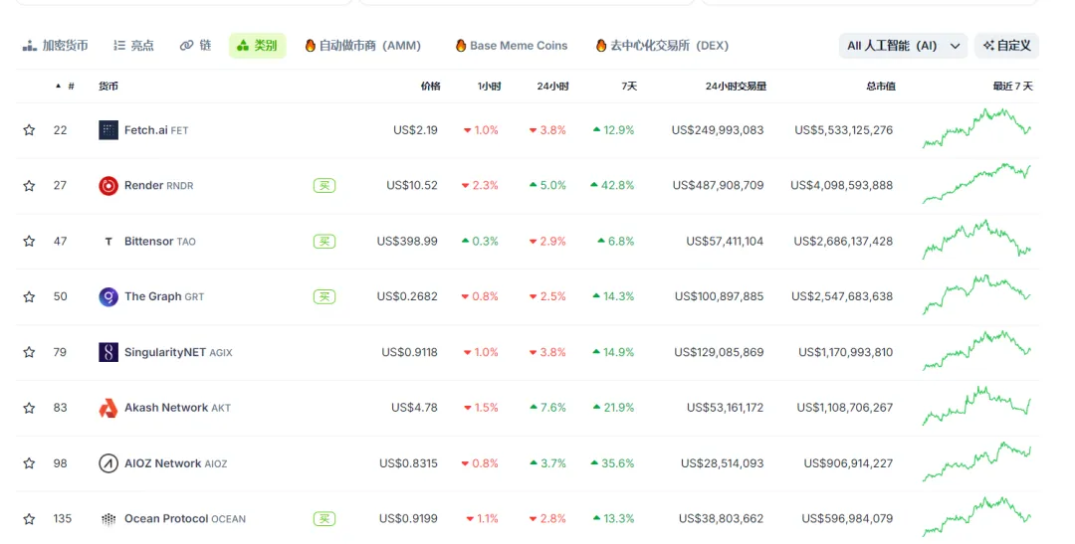The width and height of the screenshot is (1075, 544).
Task: Sort the table by the # rank column
Action: pyautogui.click(x=70, y=87)
